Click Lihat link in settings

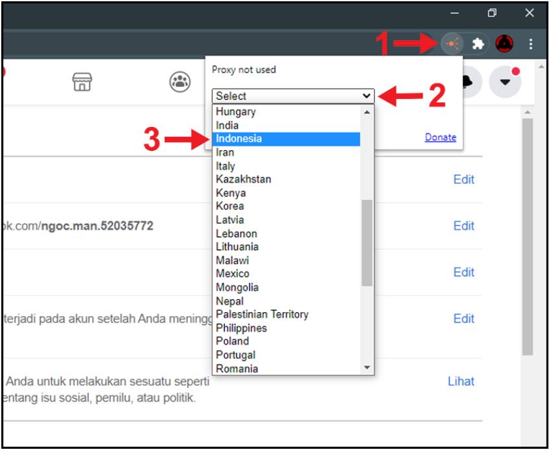point(461,381)
